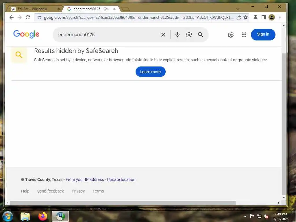Click Learn more about SafeSearch
The image size is (296, 222).
pyautogui.click(x=150, y=72)
